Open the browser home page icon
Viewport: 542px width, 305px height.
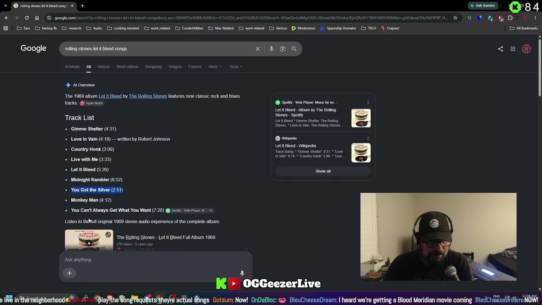click(x=37, y=18)
